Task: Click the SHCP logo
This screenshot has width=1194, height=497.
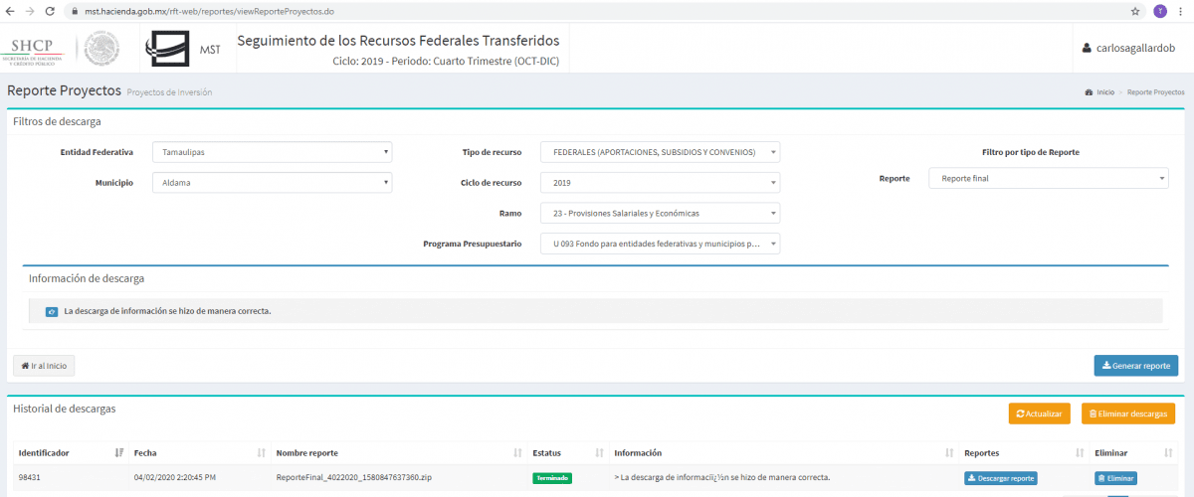Action: click(x=36, y=49)
